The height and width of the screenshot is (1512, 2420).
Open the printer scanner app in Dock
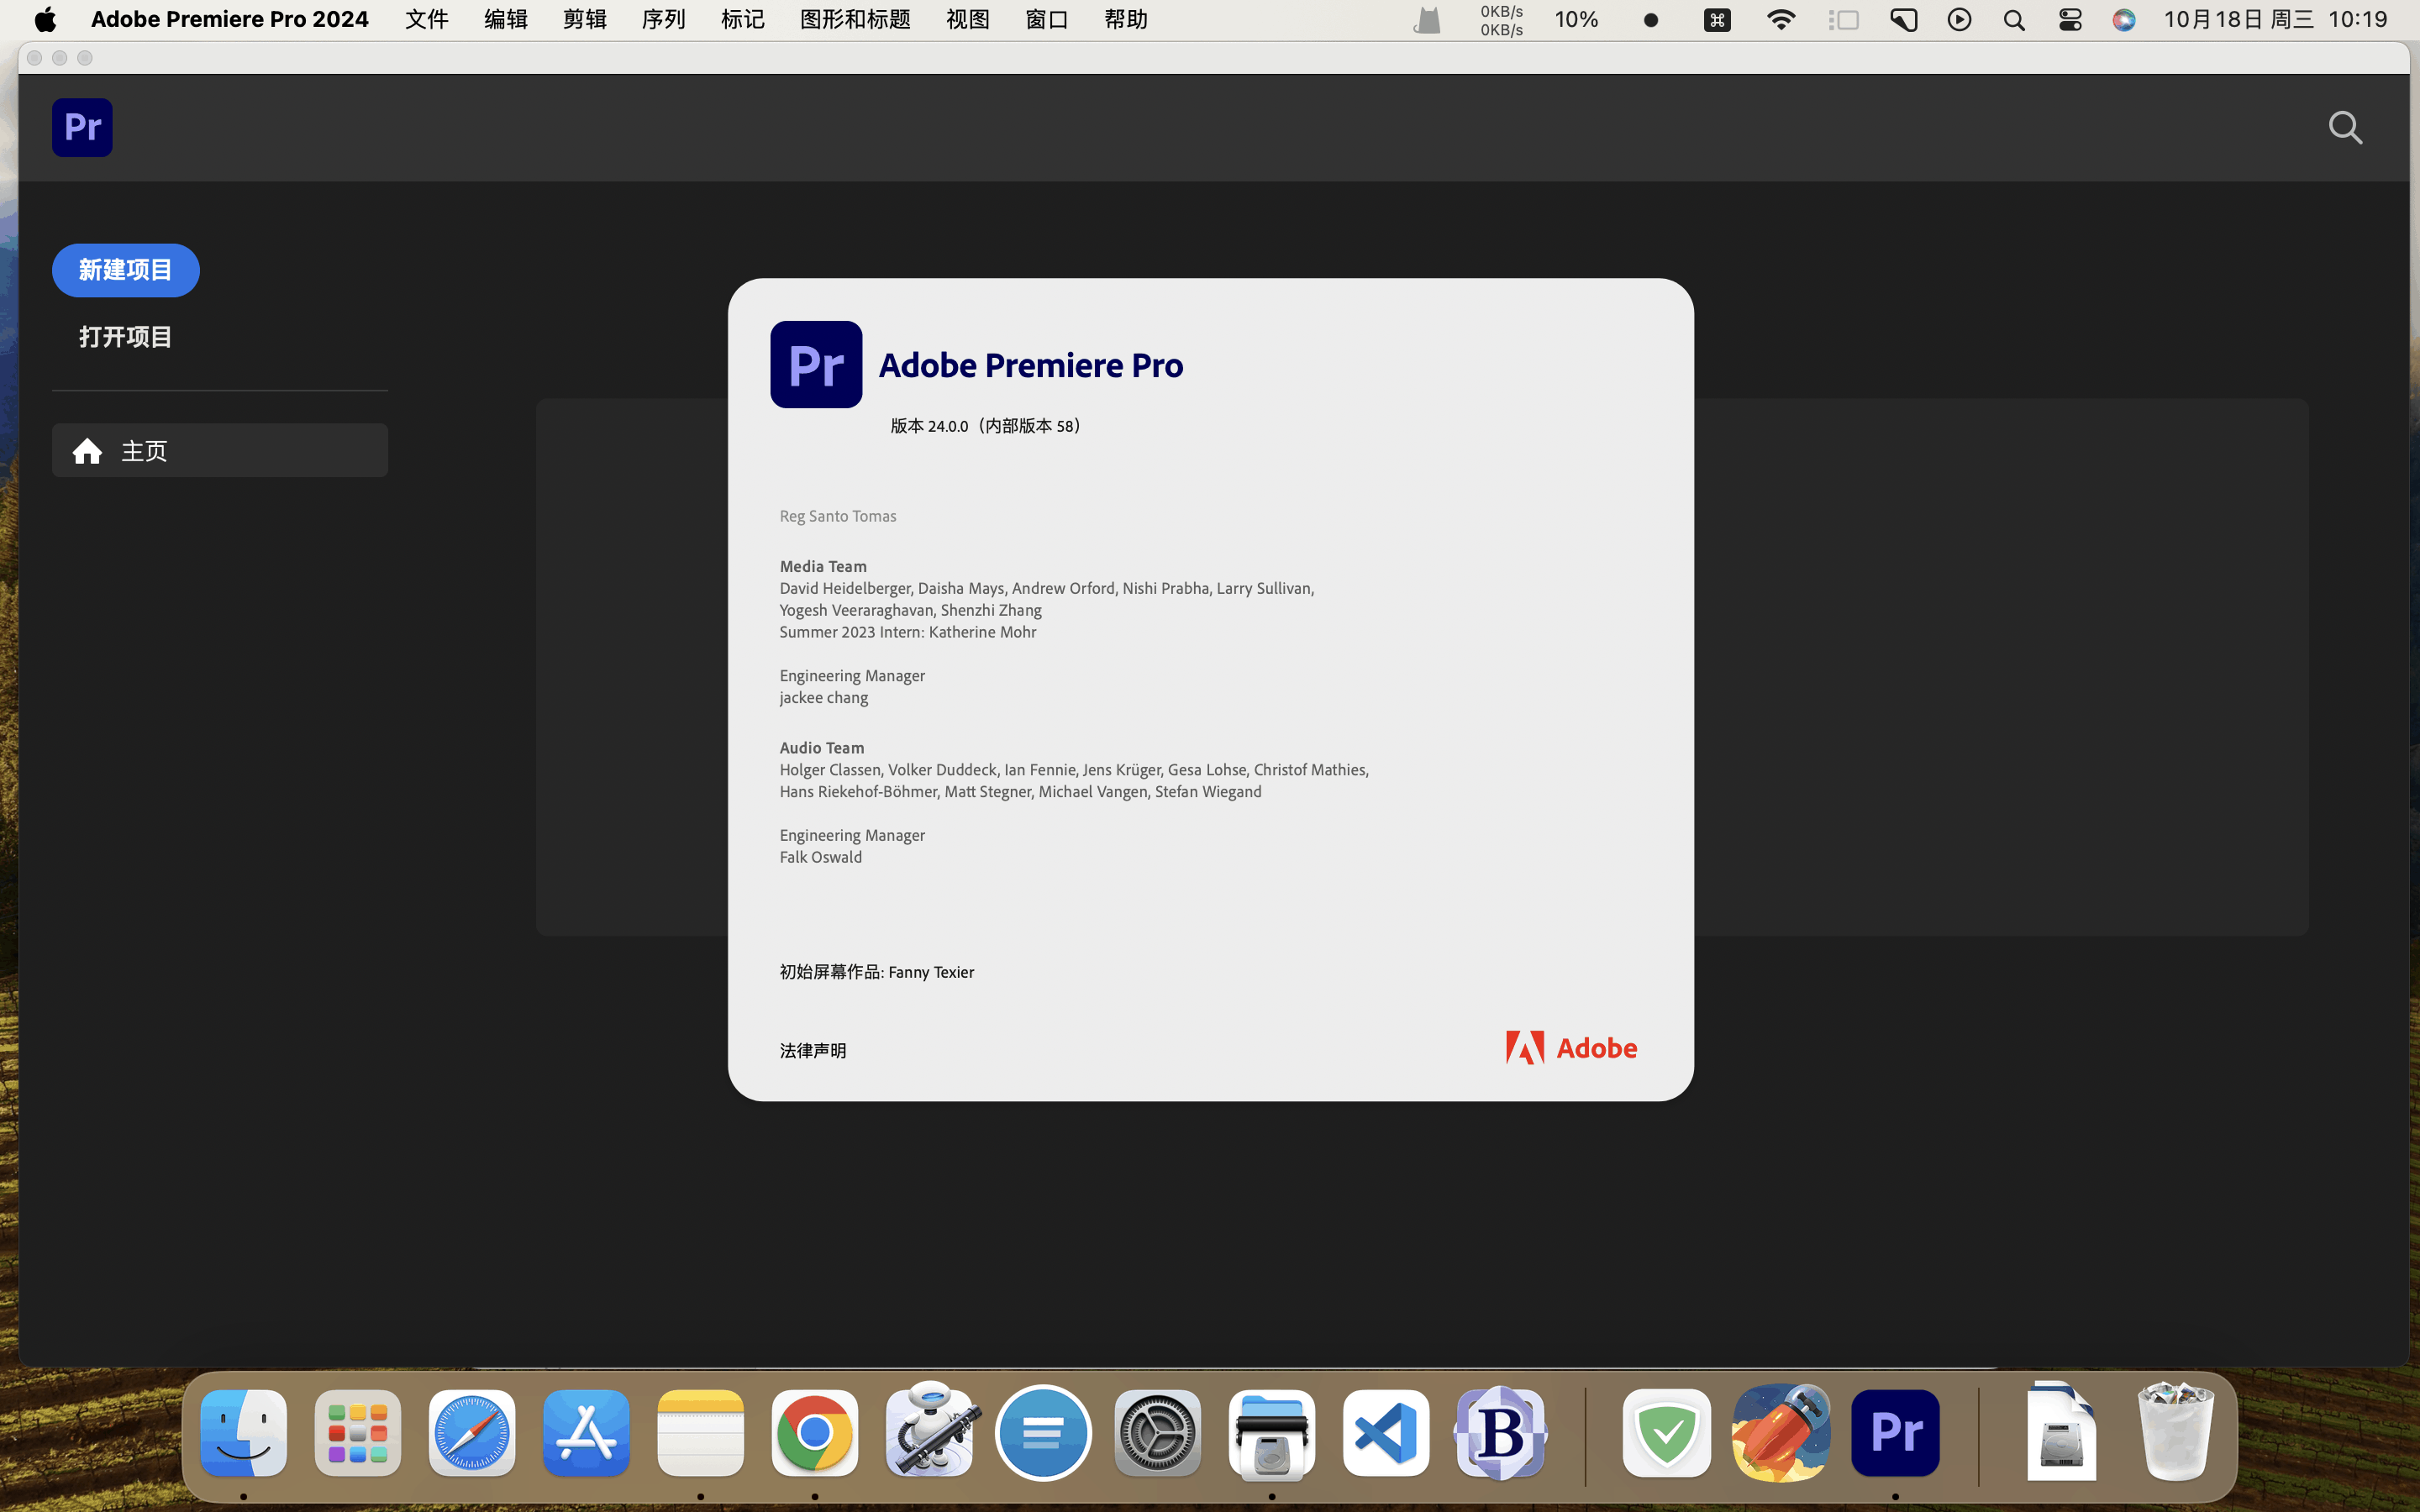click(1272, 1433)
